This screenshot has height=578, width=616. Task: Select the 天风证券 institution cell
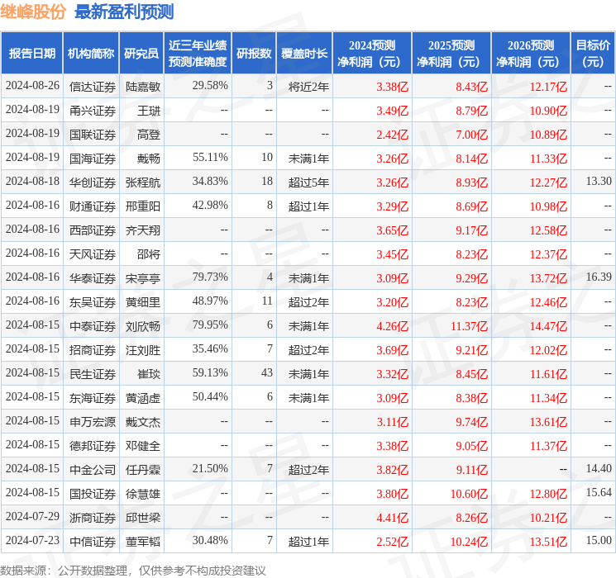point(93,254)
